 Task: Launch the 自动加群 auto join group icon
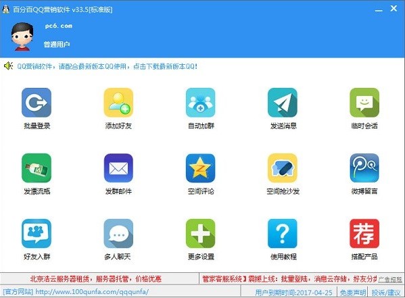(x=200, y=103)
